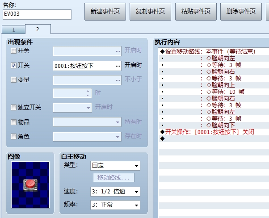Enable the 变量 condition checkbox
This screenshot has width=269, height=218.
click(x=13, y=80)
